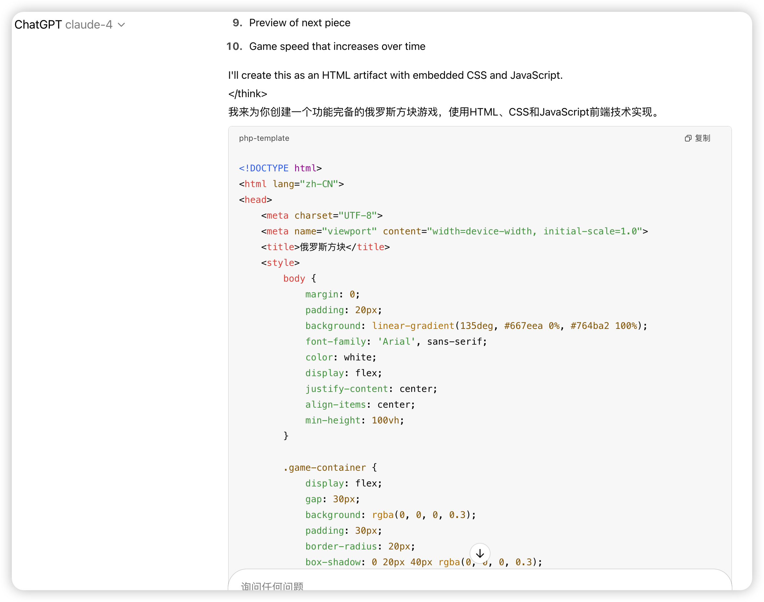
Task: Click the copy icon in code header
Action: coord(688,138)
